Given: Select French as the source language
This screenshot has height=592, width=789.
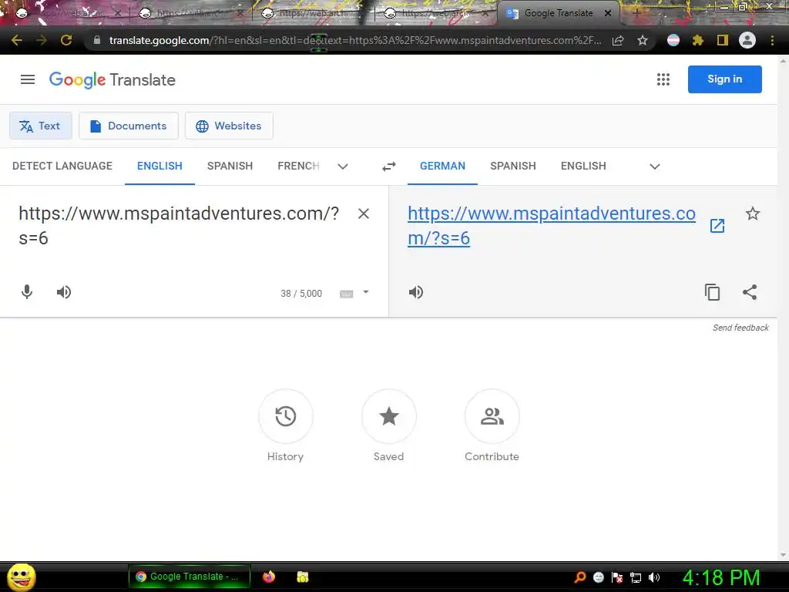Looking at the screenshot, I should click(298, 166).
